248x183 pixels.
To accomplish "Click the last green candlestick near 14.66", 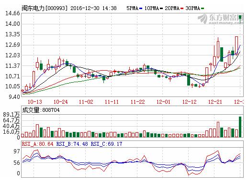I will coord(240,19).
